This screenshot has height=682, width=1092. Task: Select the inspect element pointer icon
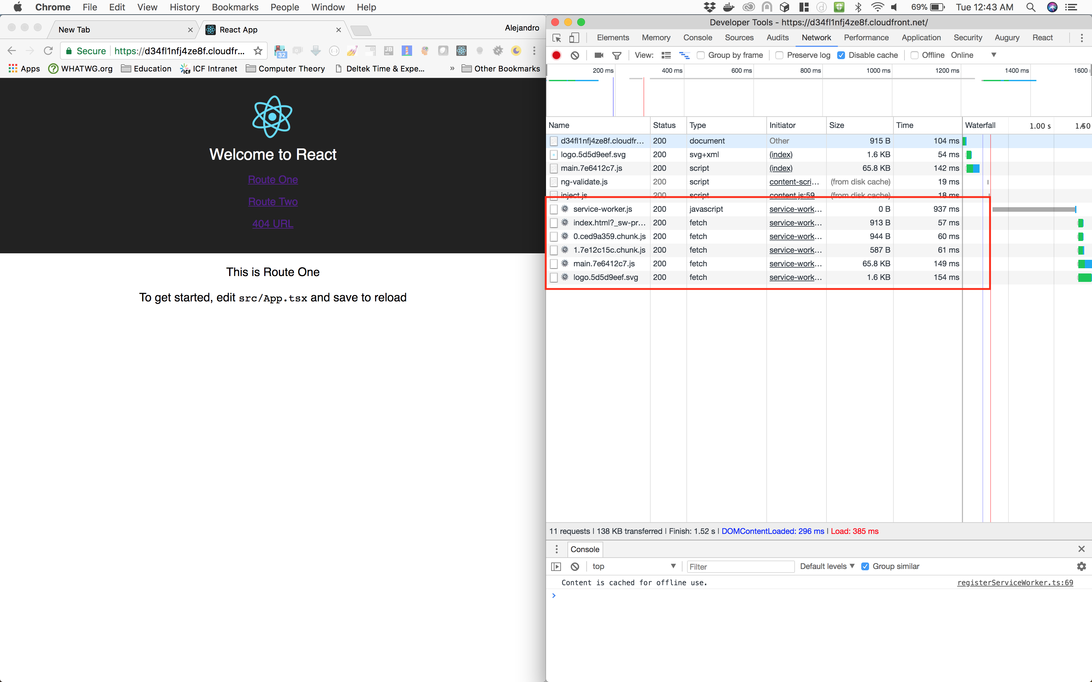[x=557, y=38]
